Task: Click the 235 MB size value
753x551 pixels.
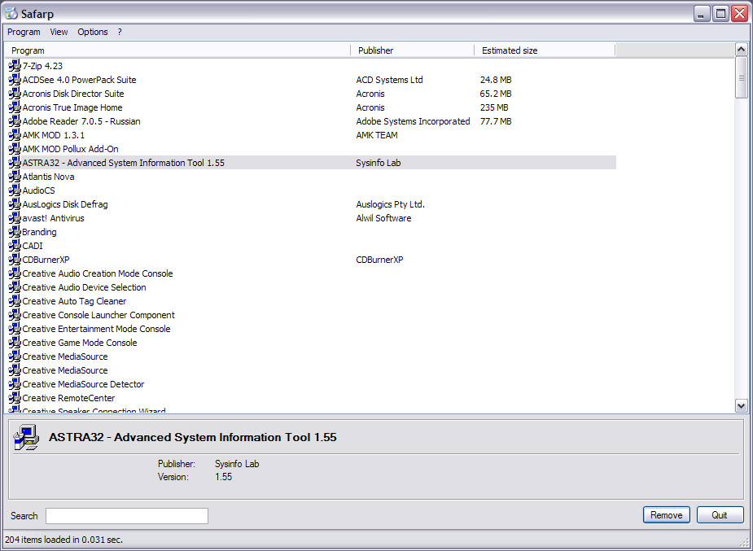Action: click(494, 107)
